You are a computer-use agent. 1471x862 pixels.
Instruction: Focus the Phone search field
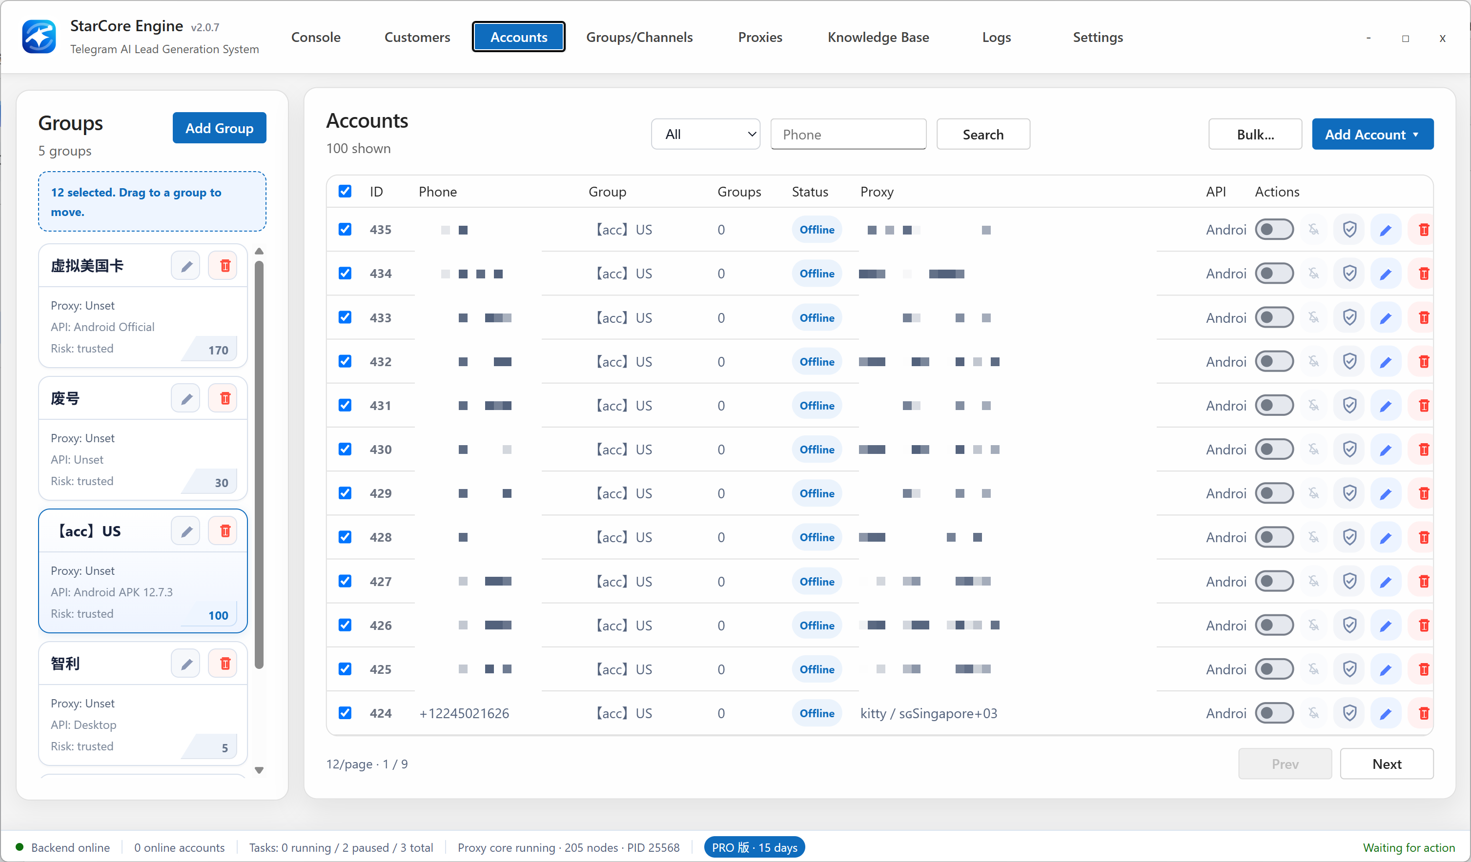point(848,134)
